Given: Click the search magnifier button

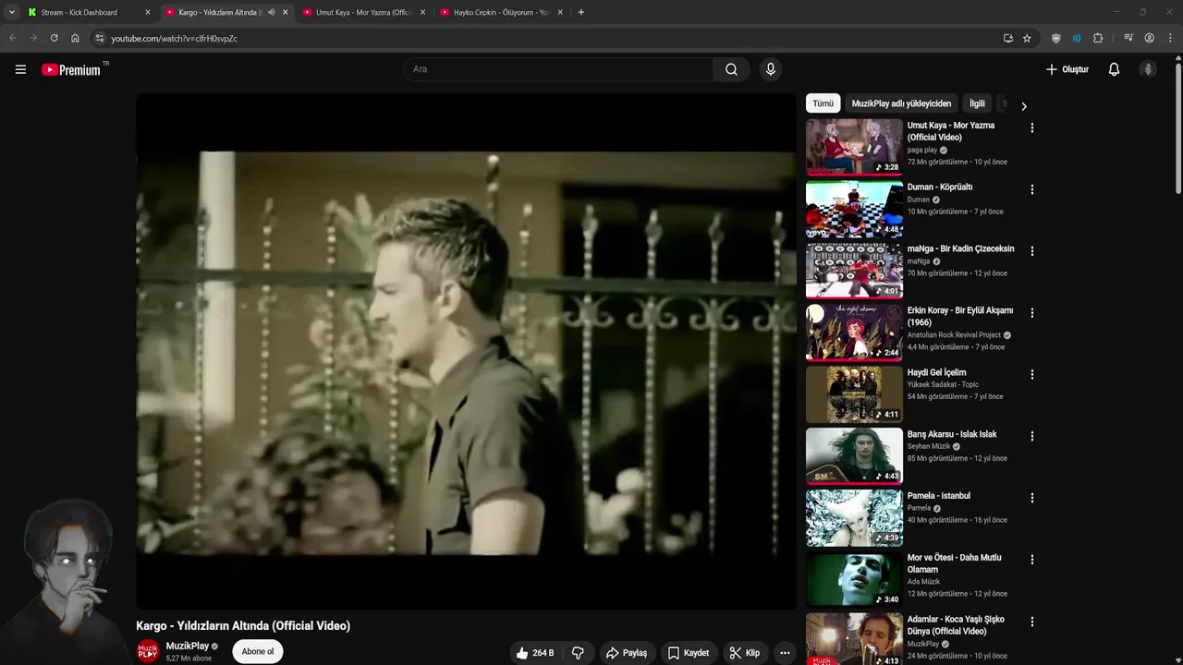Looking at the screenshot, I should click(731, 69).
